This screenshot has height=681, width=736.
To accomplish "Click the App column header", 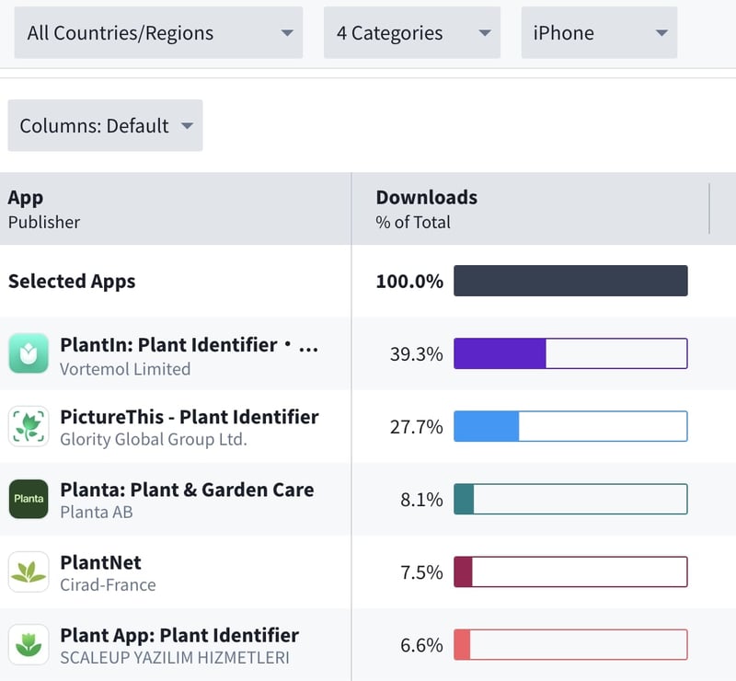I will point(26,198).
